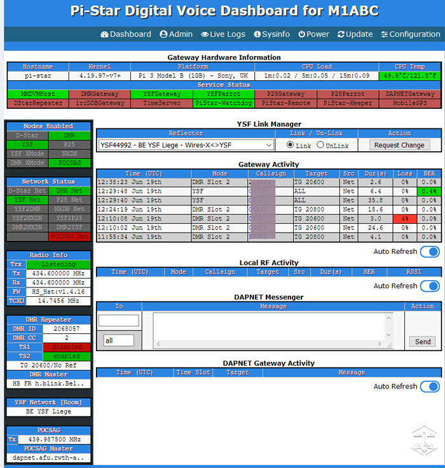Click the Configuration sliders icon
Screen dimensions: 445x468
pyautogui.click(x=385, y=34)
